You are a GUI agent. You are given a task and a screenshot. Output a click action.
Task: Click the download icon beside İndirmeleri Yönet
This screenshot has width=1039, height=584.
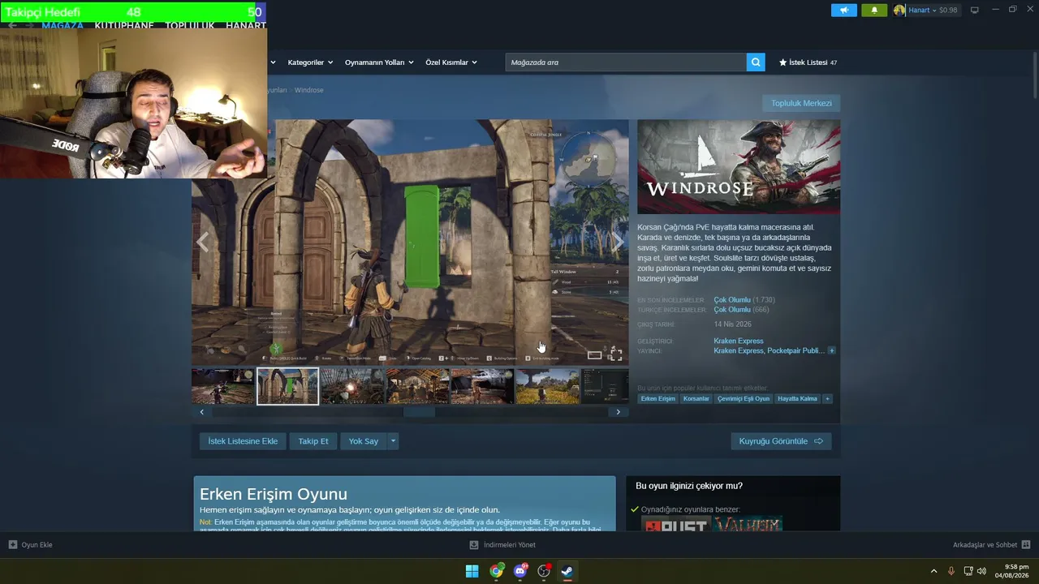coord(474,545)
